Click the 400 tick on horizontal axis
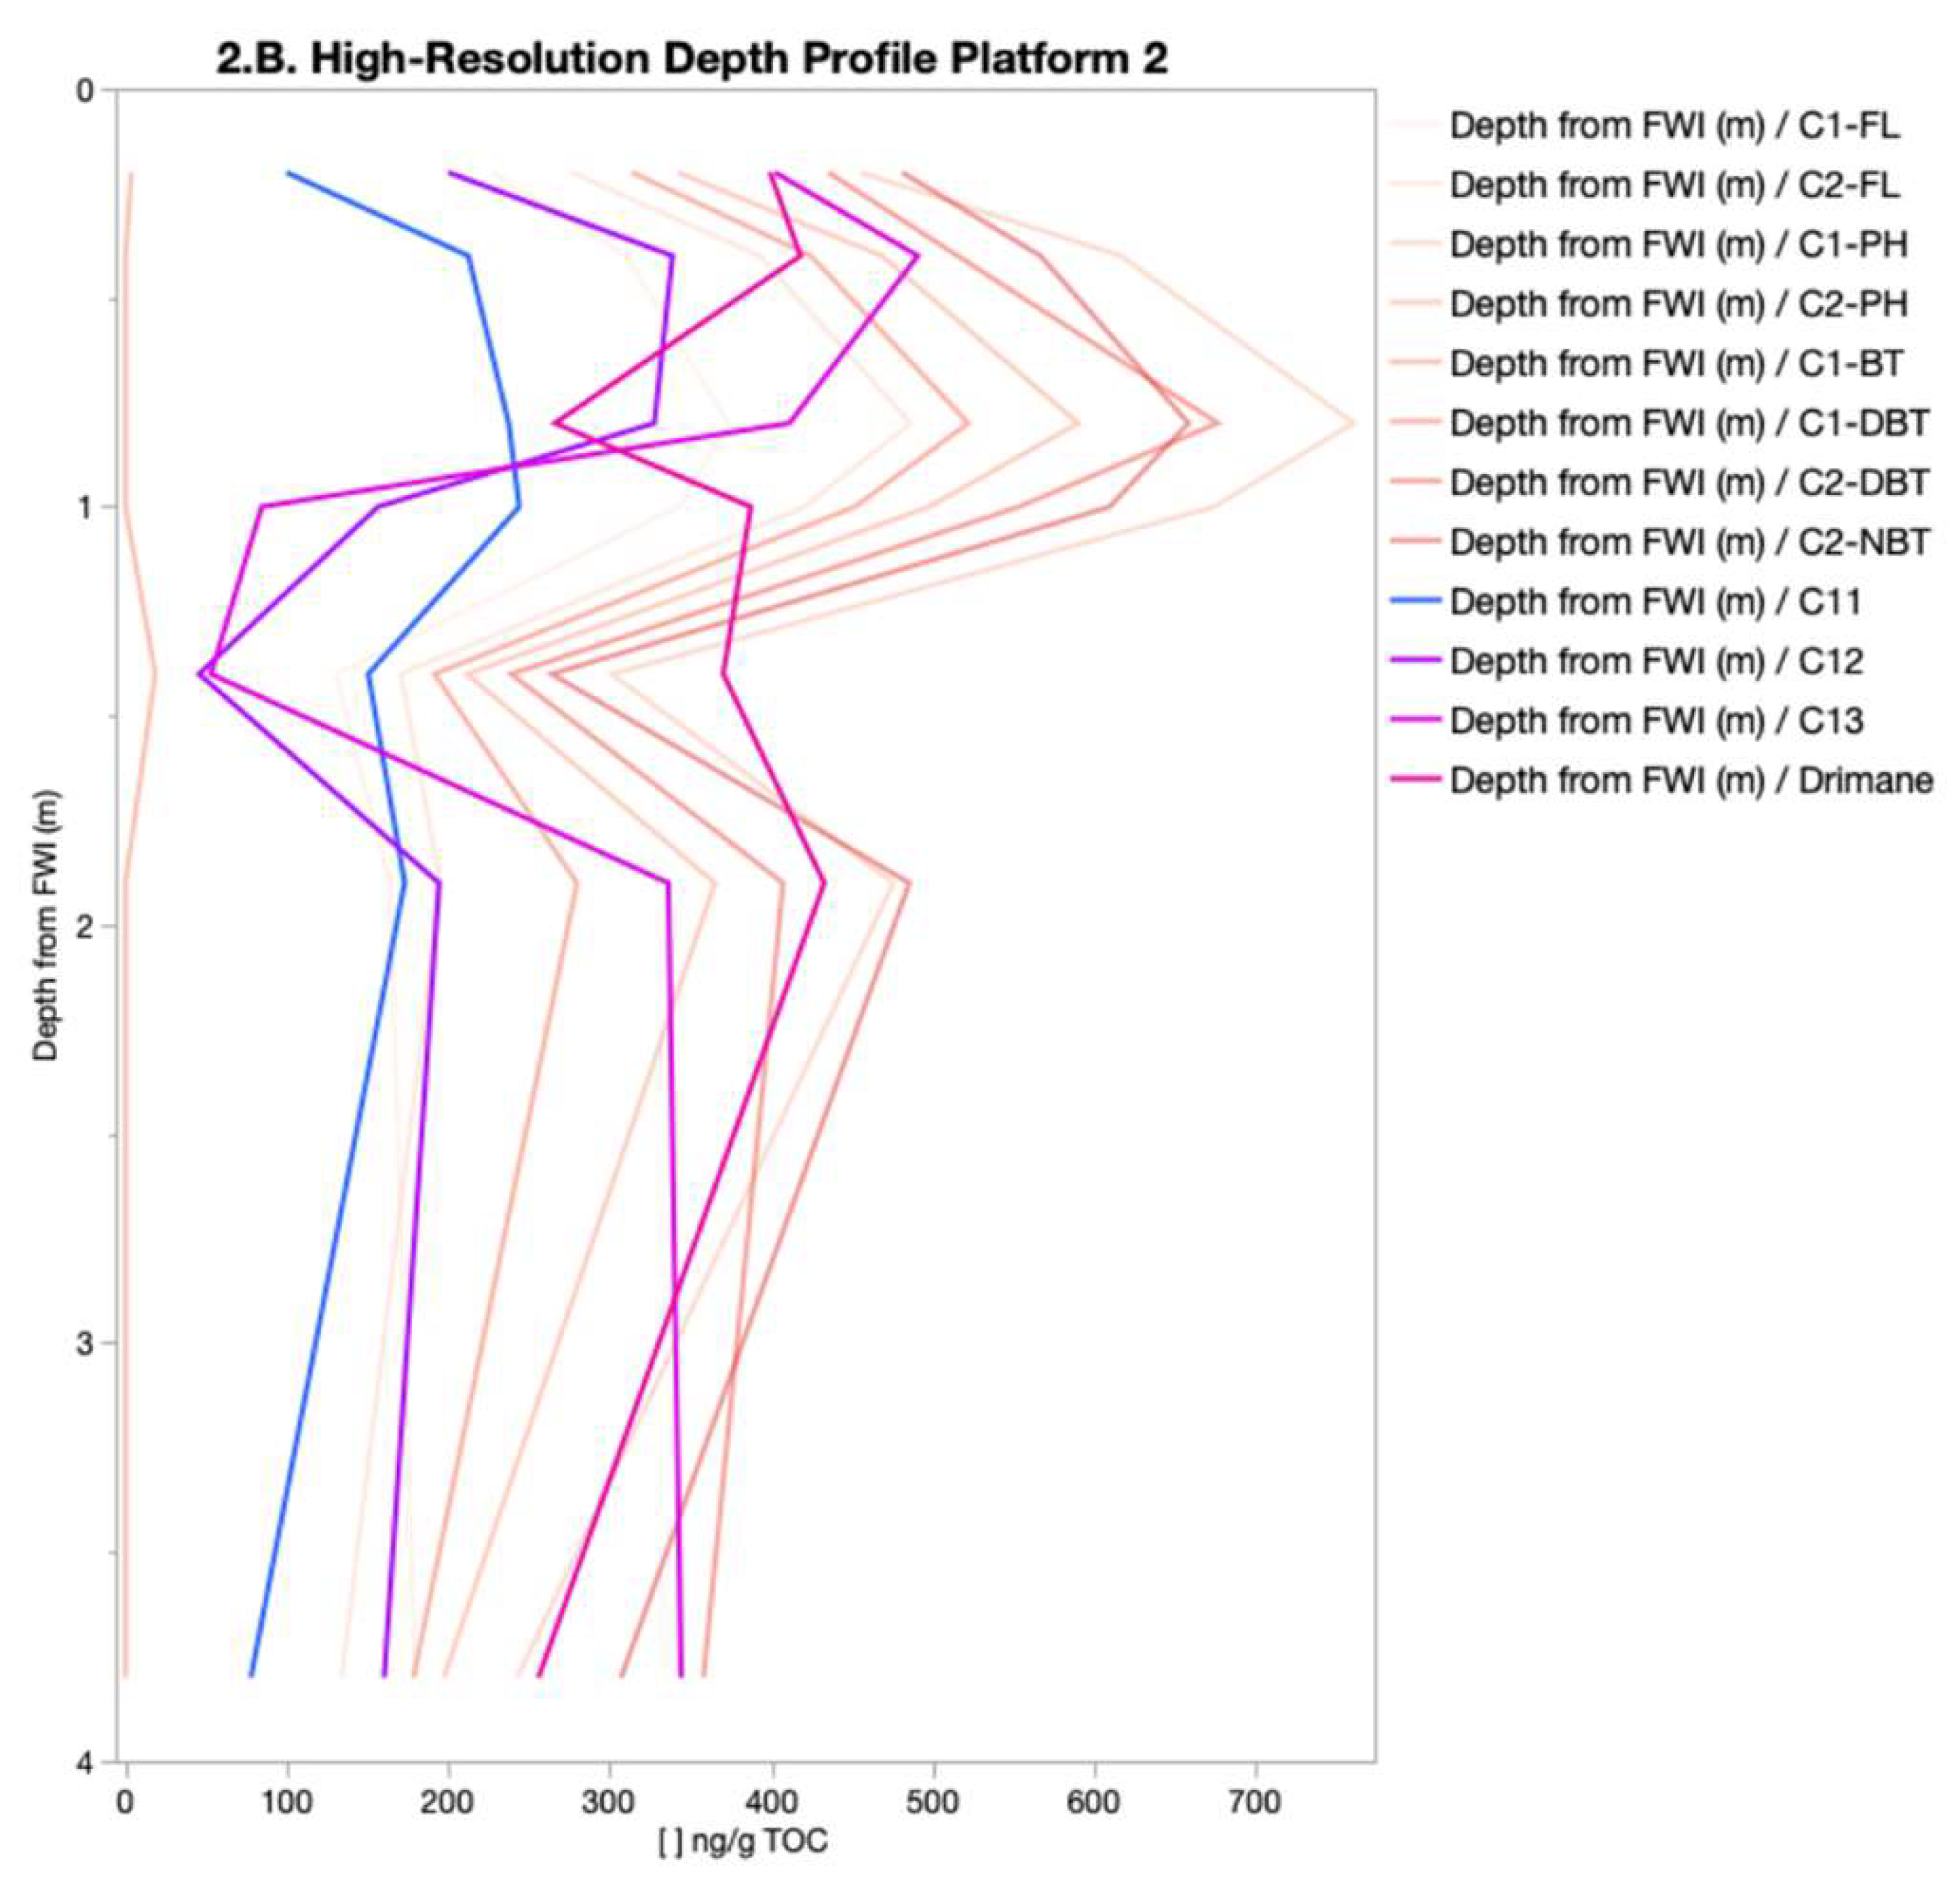Viewport: 1960px width, 1888px height. pos(771,1801)
